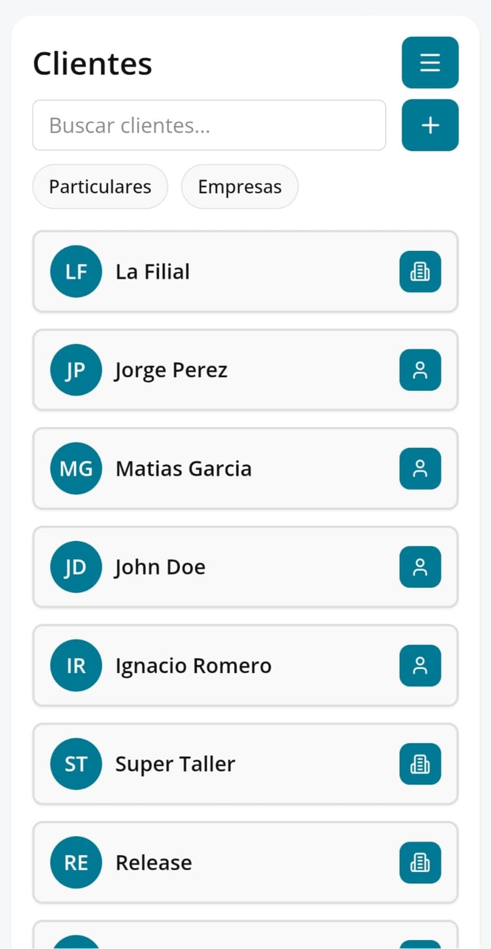Toggle the Empresas filter chip
The height and width of the screenshot is (949, 491).
(x=240, y=187)
